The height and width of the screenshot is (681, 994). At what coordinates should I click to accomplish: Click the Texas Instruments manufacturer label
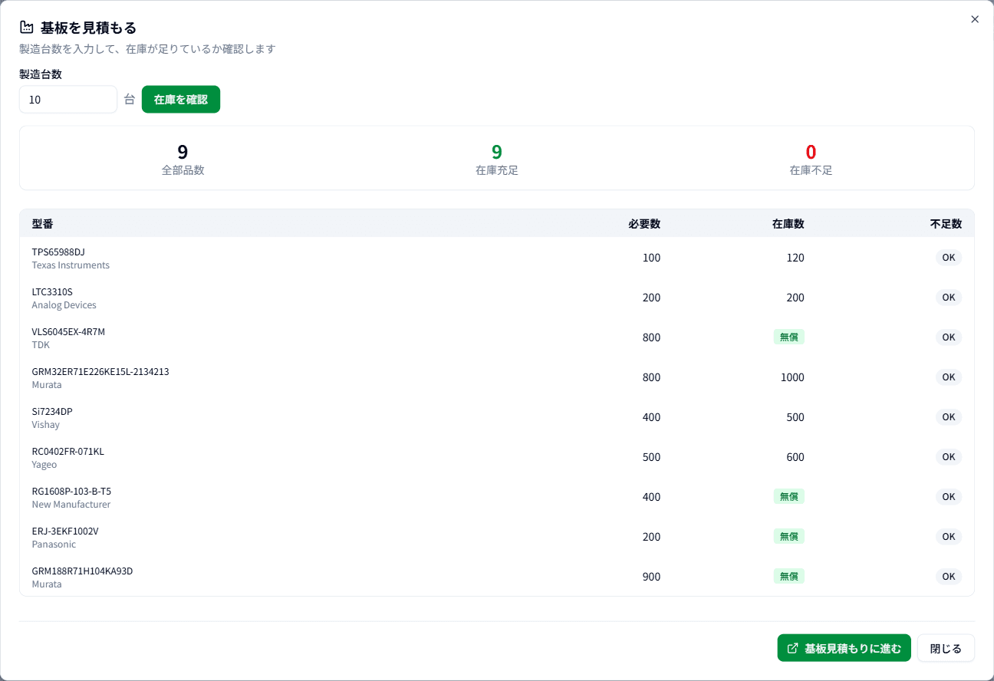tap(71, 265)
